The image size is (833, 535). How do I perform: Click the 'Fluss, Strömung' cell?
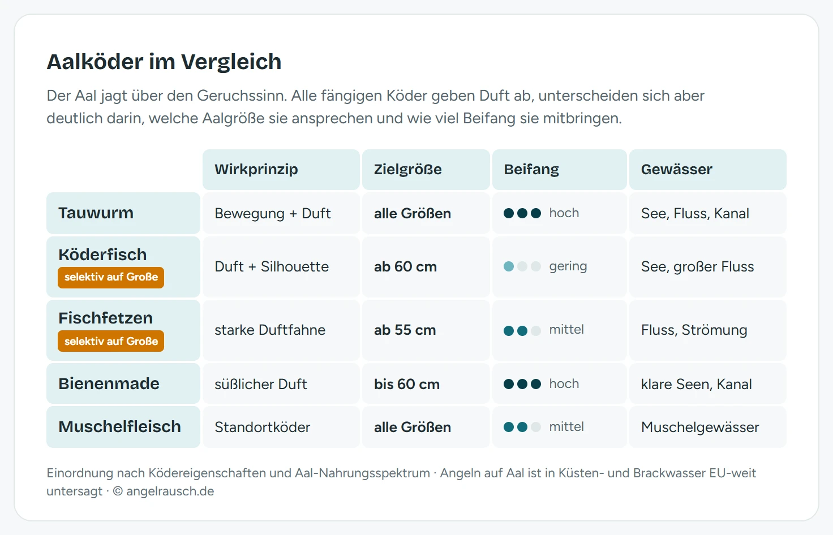pyautogui.click(x=708, y=330)
